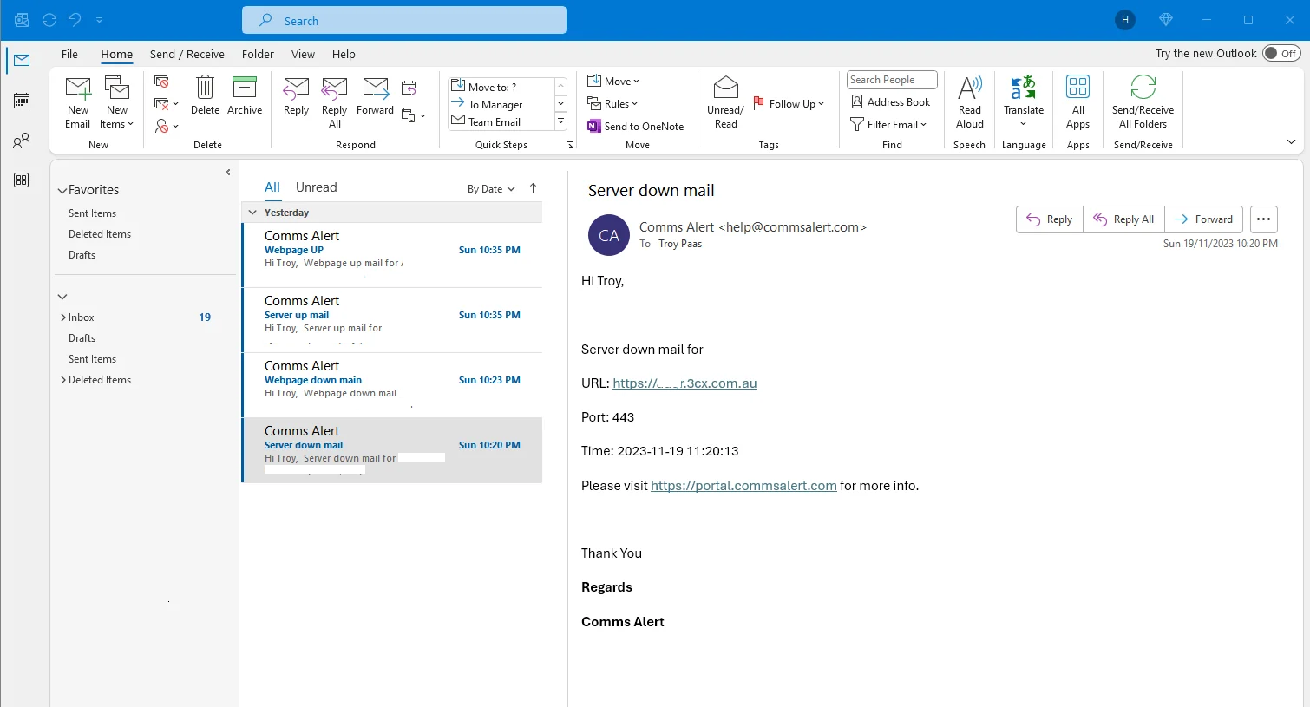Delete the selected message

pyautogui.click(x=205, y=95)
